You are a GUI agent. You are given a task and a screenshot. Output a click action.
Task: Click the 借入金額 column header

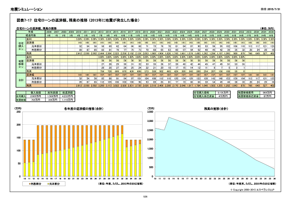36,91
